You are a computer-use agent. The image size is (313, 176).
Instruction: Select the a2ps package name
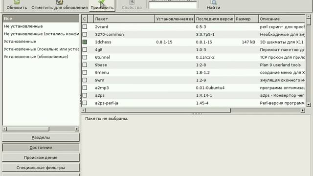pyautogui.click(x=100, y=95)
